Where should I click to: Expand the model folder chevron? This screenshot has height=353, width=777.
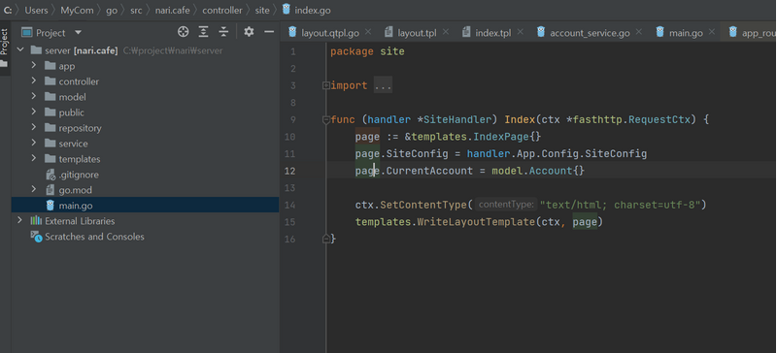point(34,96)
